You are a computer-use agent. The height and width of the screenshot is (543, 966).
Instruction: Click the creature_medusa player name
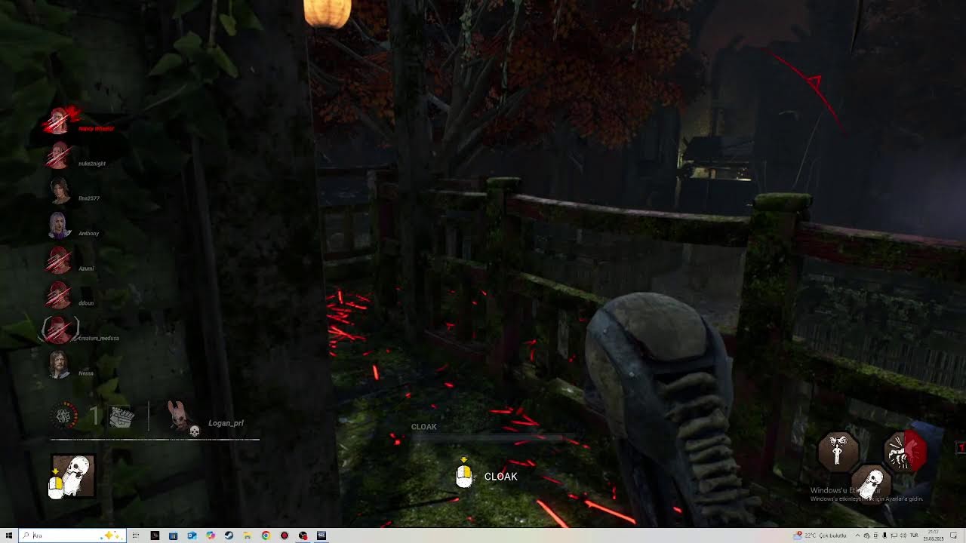pyautogui.click(x=99, y=339)
